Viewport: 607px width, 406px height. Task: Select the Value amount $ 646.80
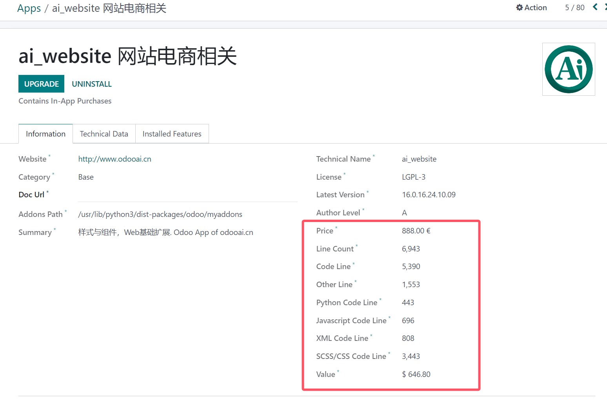click(x=416, y=374)
